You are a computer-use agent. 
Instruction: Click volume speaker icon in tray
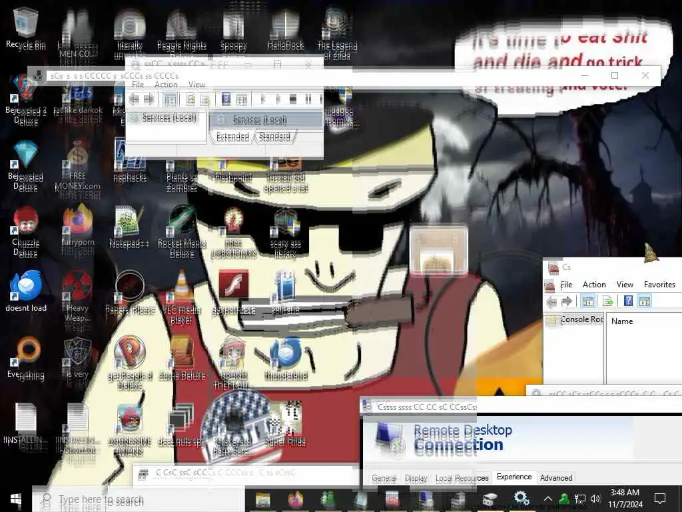[x=595, y=499]
